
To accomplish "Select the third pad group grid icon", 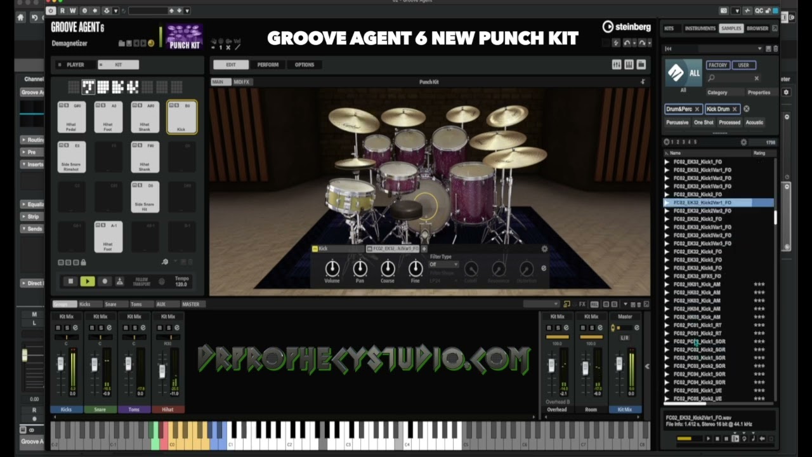I will pyautogui.click(x=103, y=87).
